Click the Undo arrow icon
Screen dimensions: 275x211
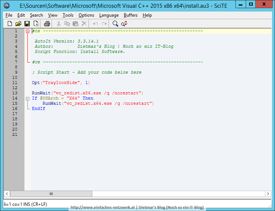point(96,23)
